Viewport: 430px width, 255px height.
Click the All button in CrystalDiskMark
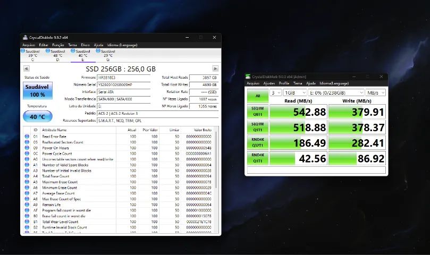[258, 96]
